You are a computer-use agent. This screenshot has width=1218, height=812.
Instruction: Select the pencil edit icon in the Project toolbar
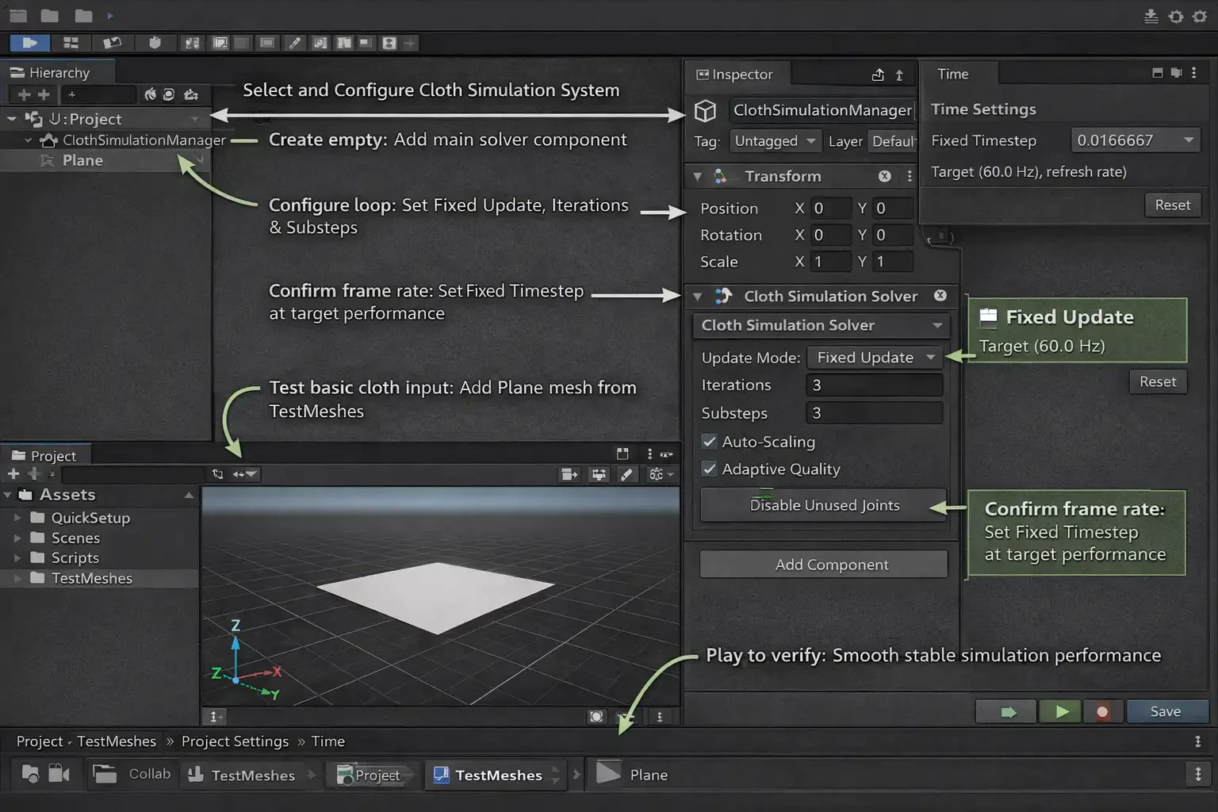coord(627,474)
